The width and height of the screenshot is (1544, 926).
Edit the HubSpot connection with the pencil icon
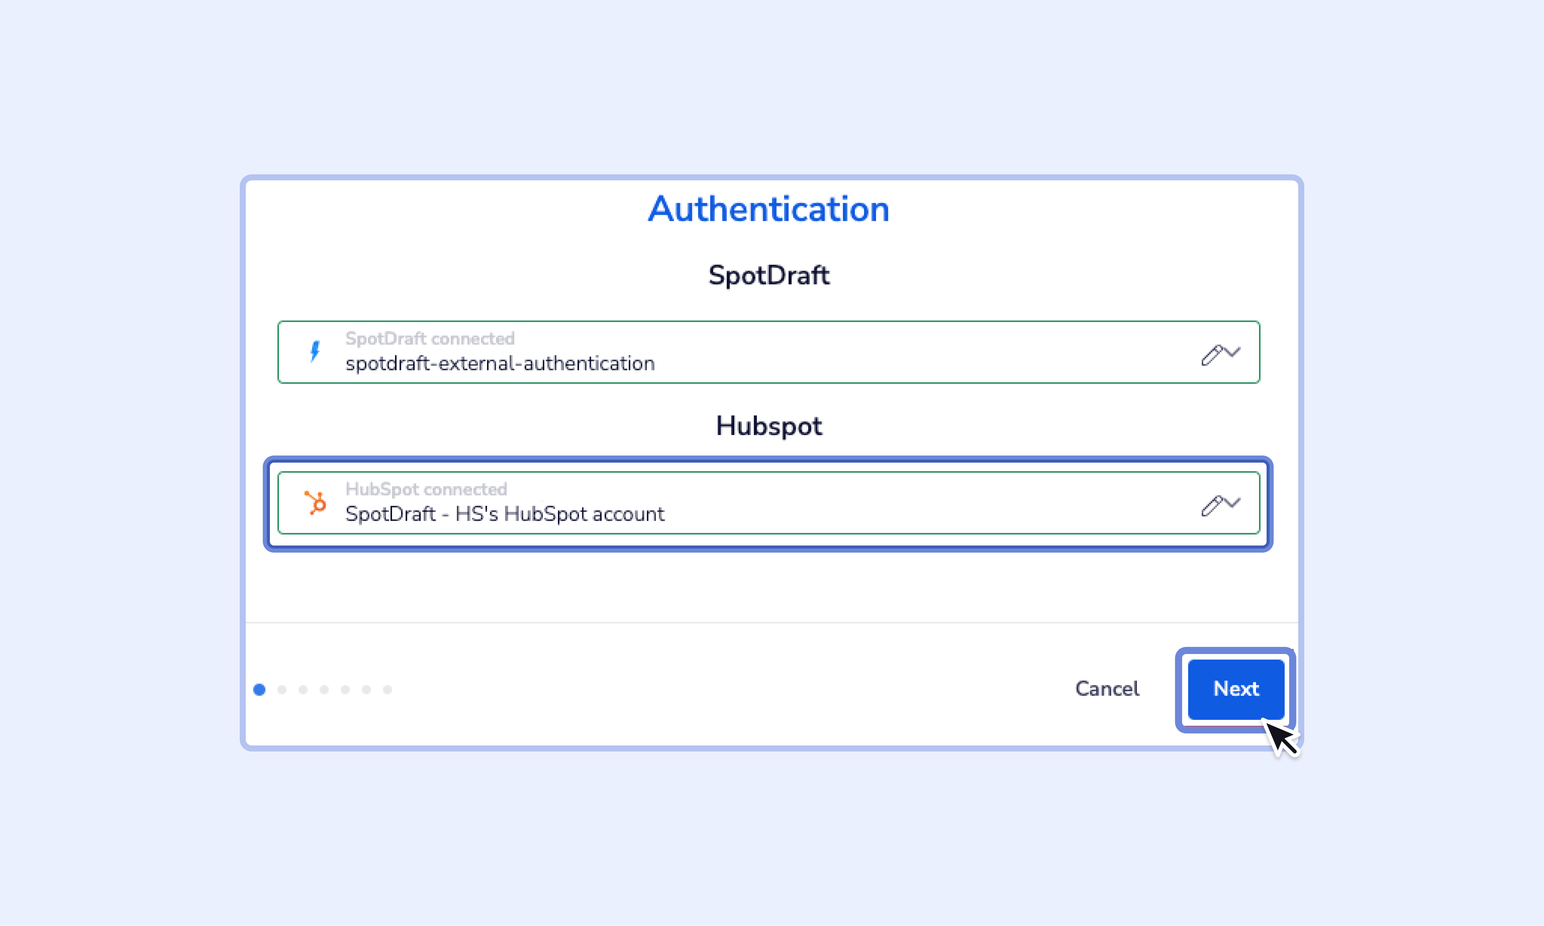[x=1211, y=505]
